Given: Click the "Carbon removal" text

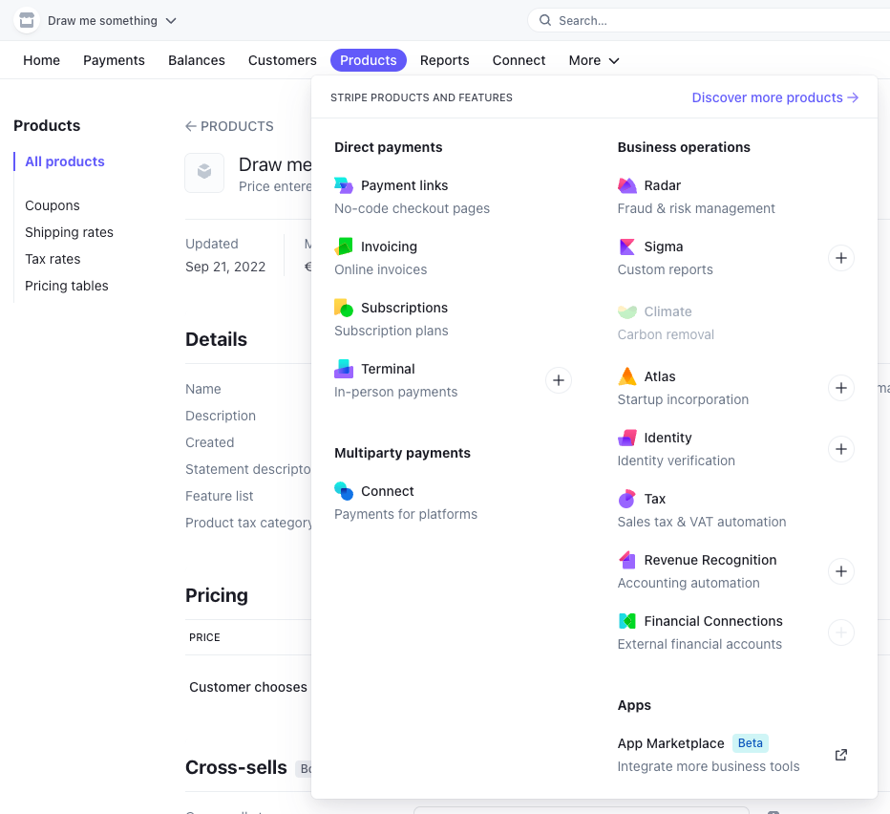Looking at the screenshot, I should 666,334.
